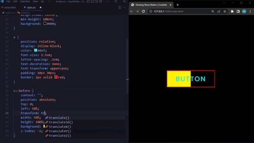The height and width of the screenshot is (143, 254).
Task: Click the line number 34 in the gutter
Action: point(7,113)
